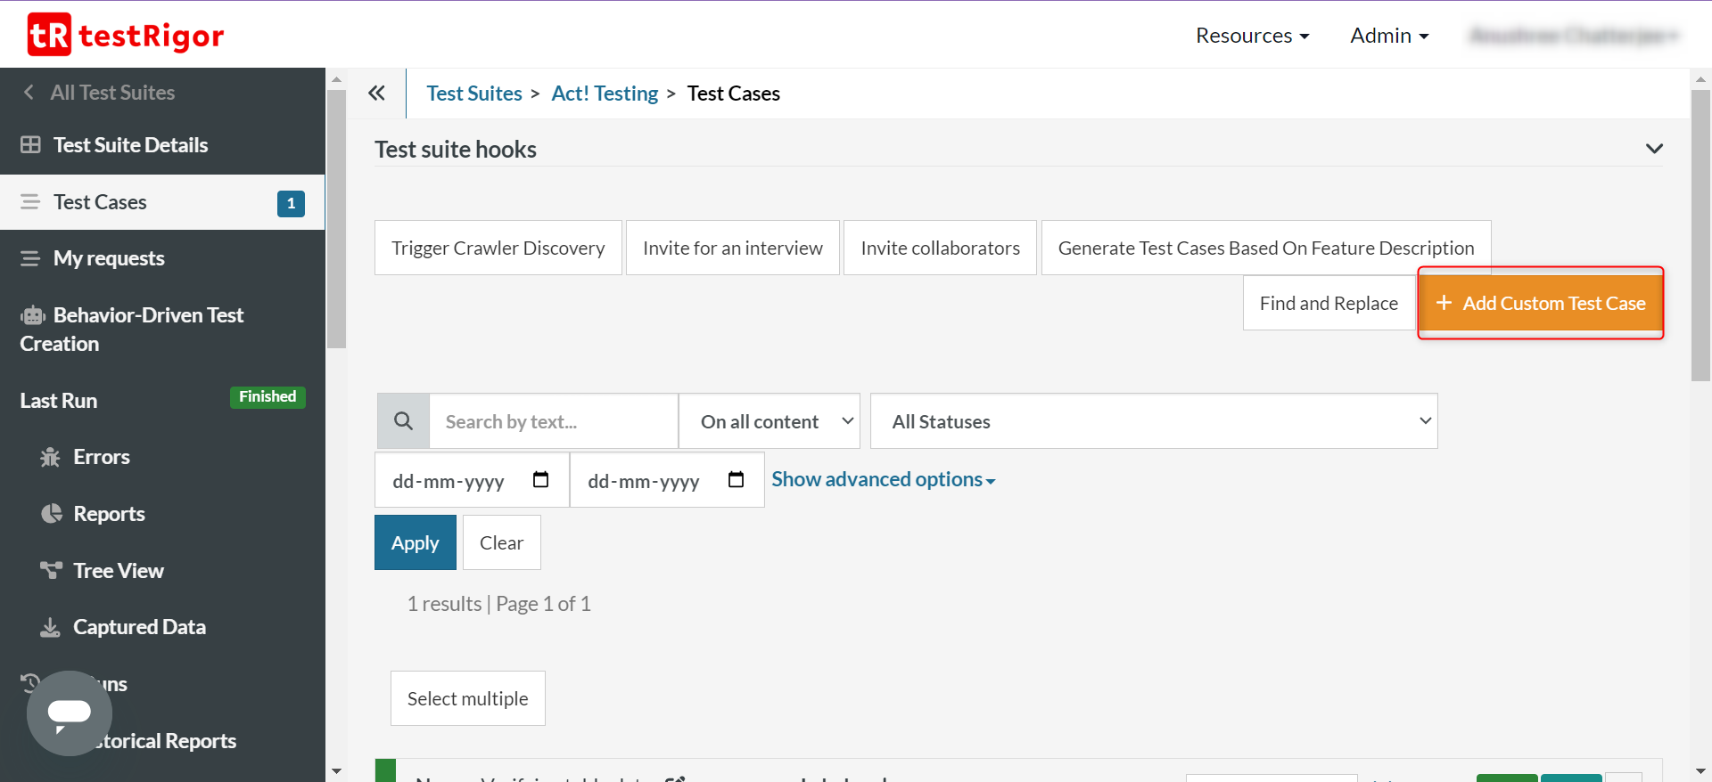Click the search magnifier icon
Viewport: 1712px width, 782px height.
point(403,421)
